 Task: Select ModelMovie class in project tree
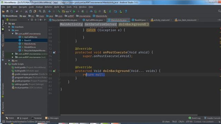tap(30, 47)
